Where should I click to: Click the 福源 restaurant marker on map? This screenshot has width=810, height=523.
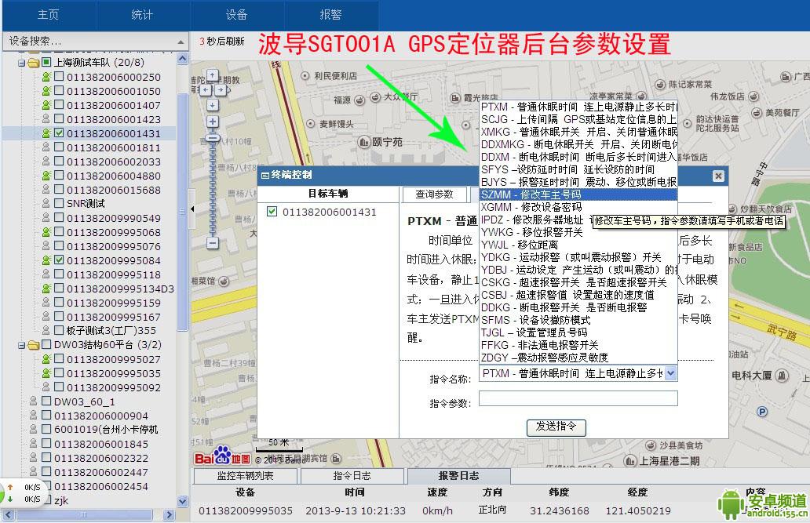pos(359,99)
